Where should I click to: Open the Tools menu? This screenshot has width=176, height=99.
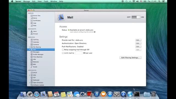click(x=46, y=1)
